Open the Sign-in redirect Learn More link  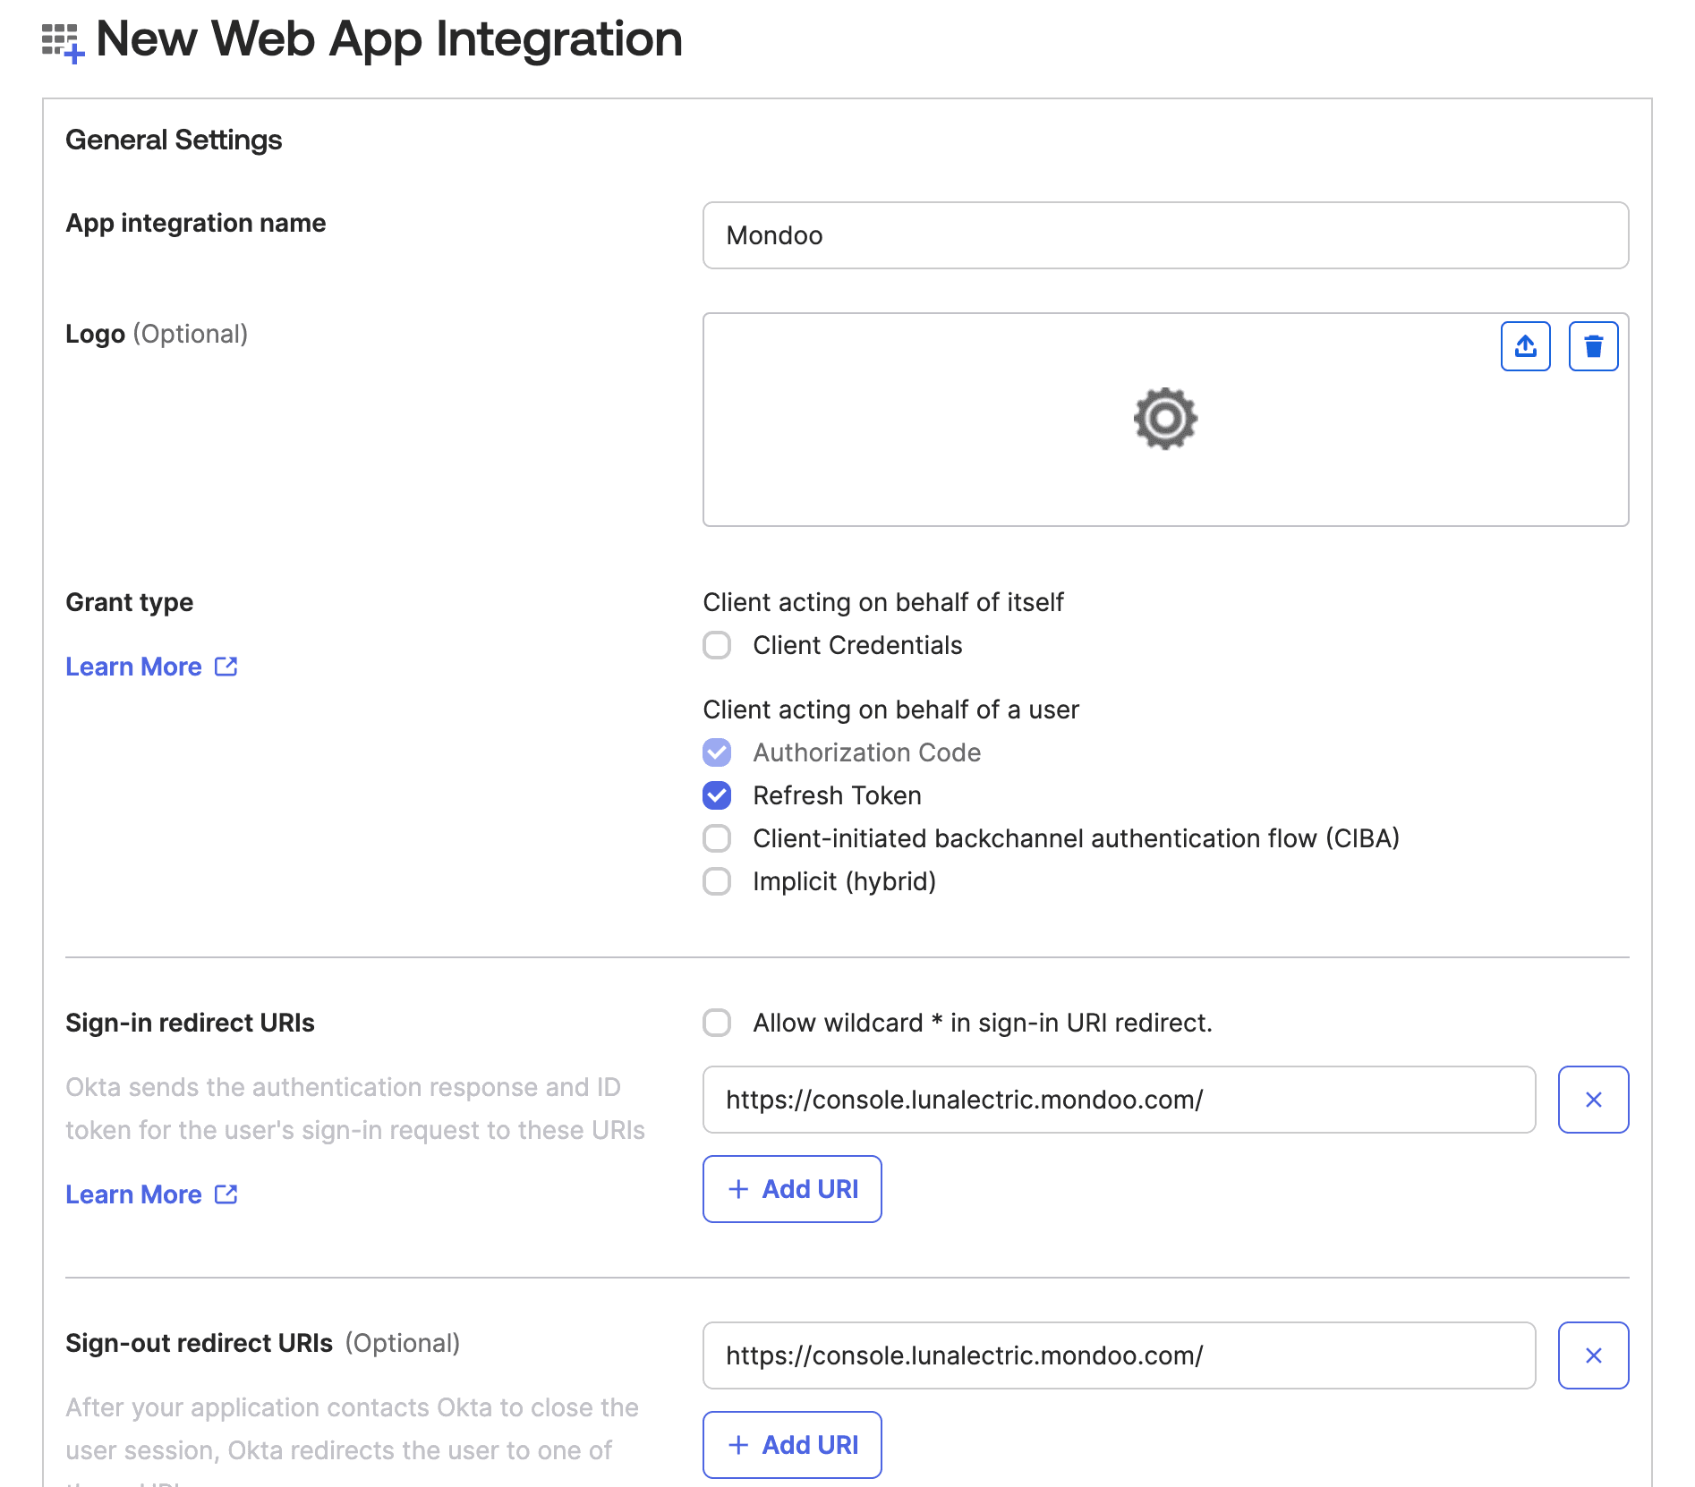[132, 1194]
